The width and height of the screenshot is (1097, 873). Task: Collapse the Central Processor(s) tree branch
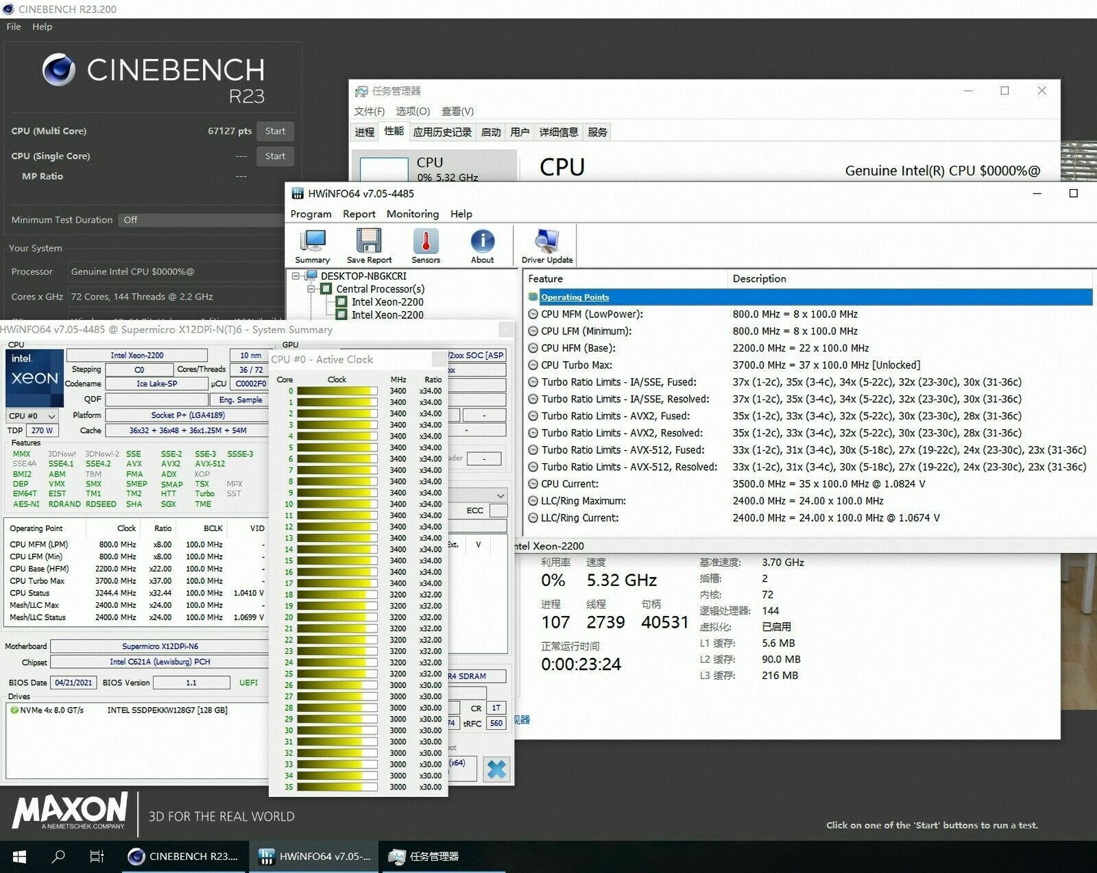pos(311,289)
